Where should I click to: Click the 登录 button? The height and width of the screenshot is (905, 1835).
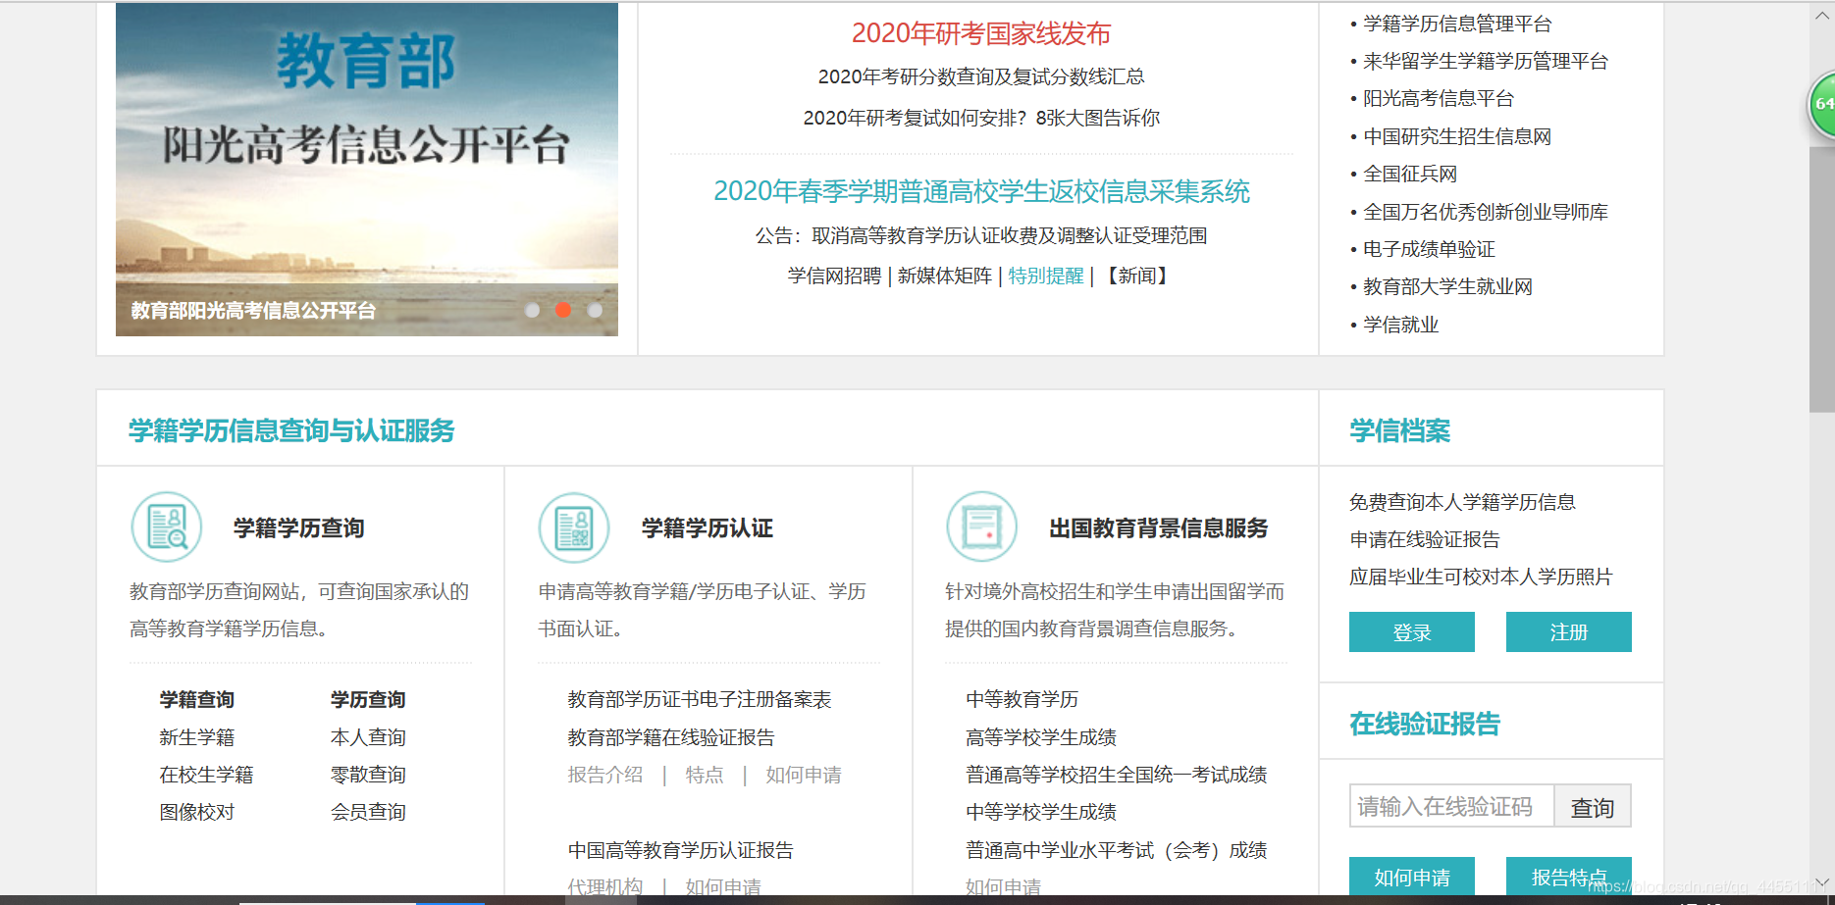(x=1412, y=632)
